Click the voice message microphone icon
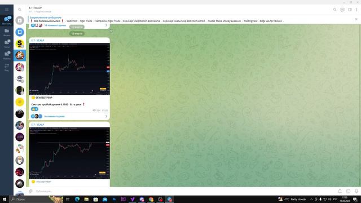Image resolution: width=361 pixels, height=203 pixels. pos(356,191)
